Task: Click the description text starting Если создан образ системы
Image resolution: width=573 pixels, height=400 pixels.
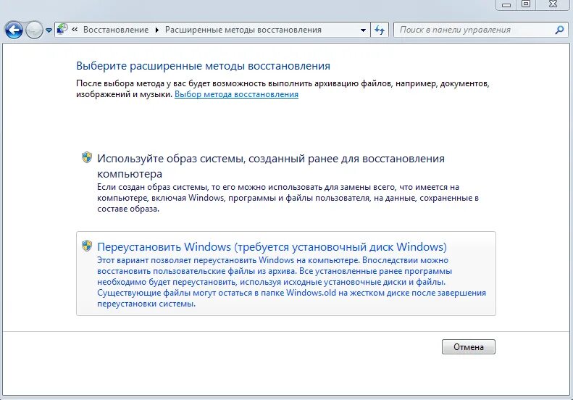Action: pyautogui.click(x=288, y=198)
